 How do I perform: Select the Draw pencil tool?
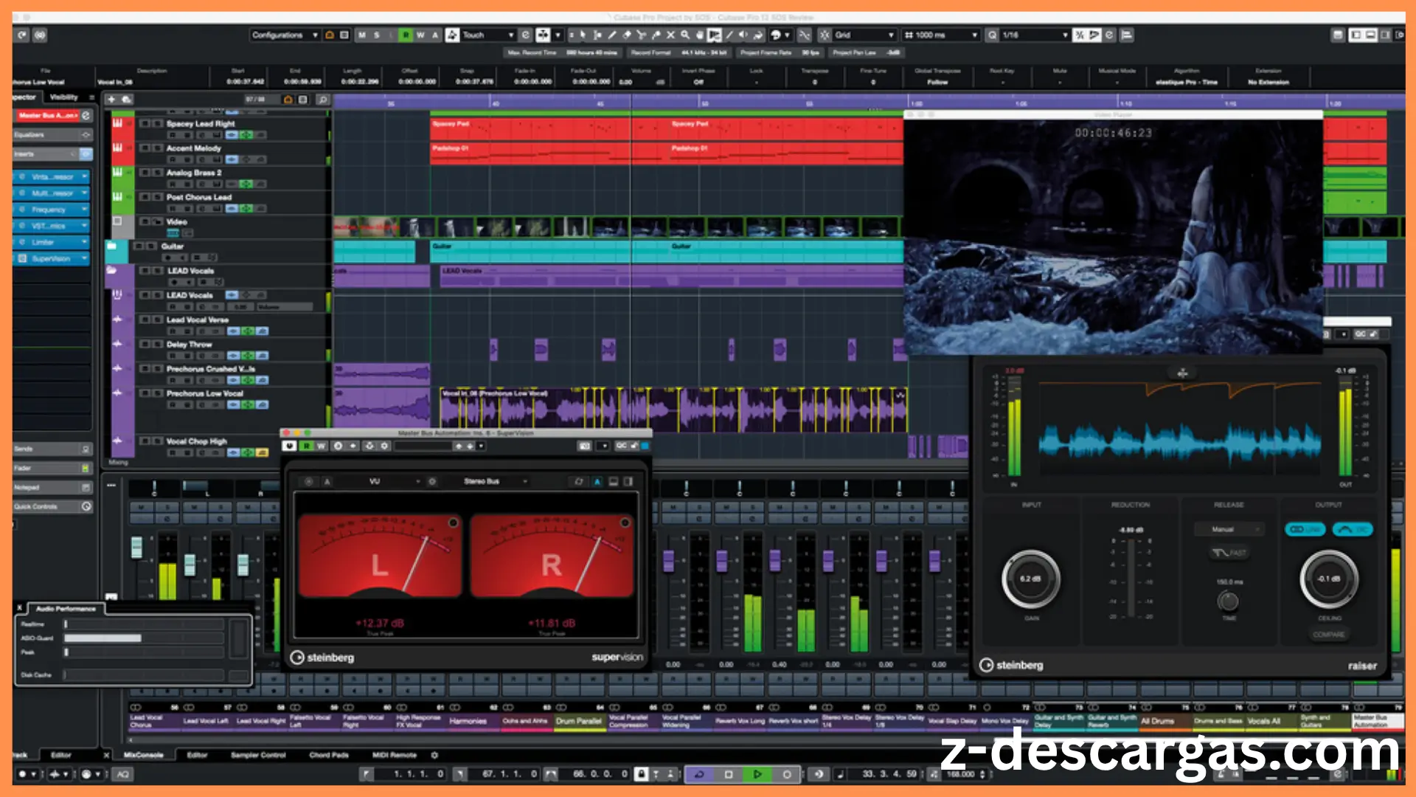[x=612, y=35]
